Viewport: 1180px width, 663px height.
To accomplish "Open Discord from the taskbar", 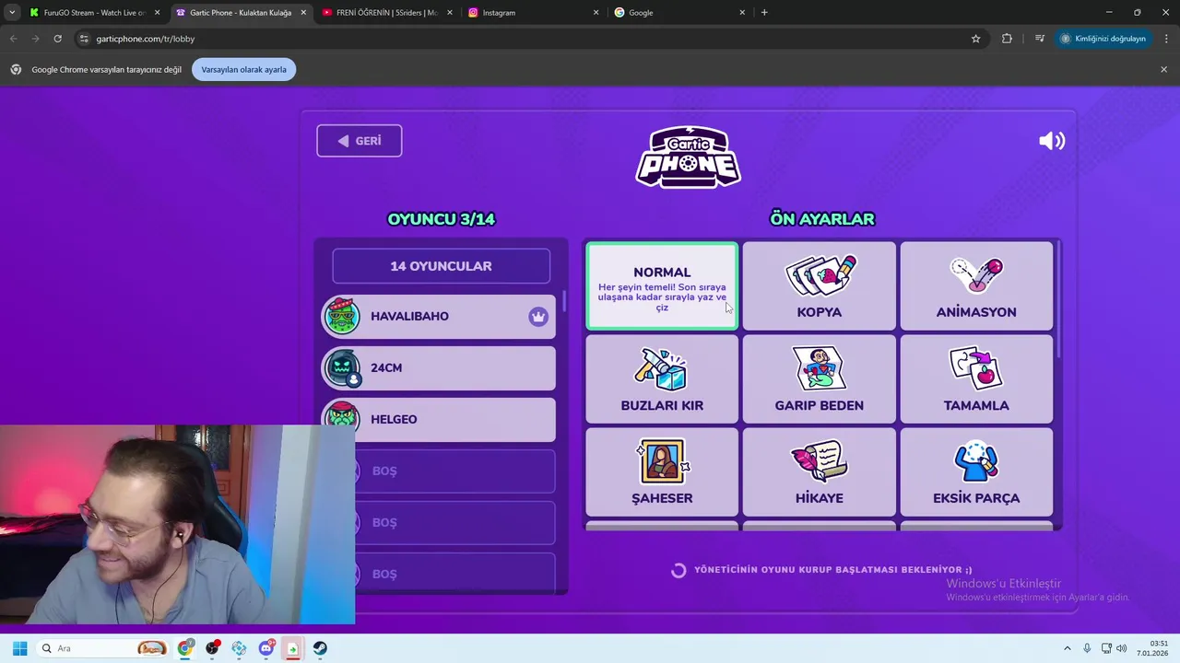I will pos(266,648).
